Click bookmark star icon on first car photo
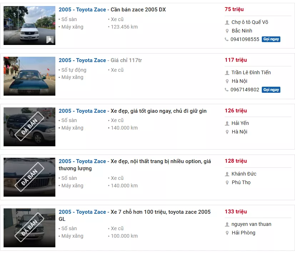The height and width of the screenshot is (253, 295). coord(50,40)
